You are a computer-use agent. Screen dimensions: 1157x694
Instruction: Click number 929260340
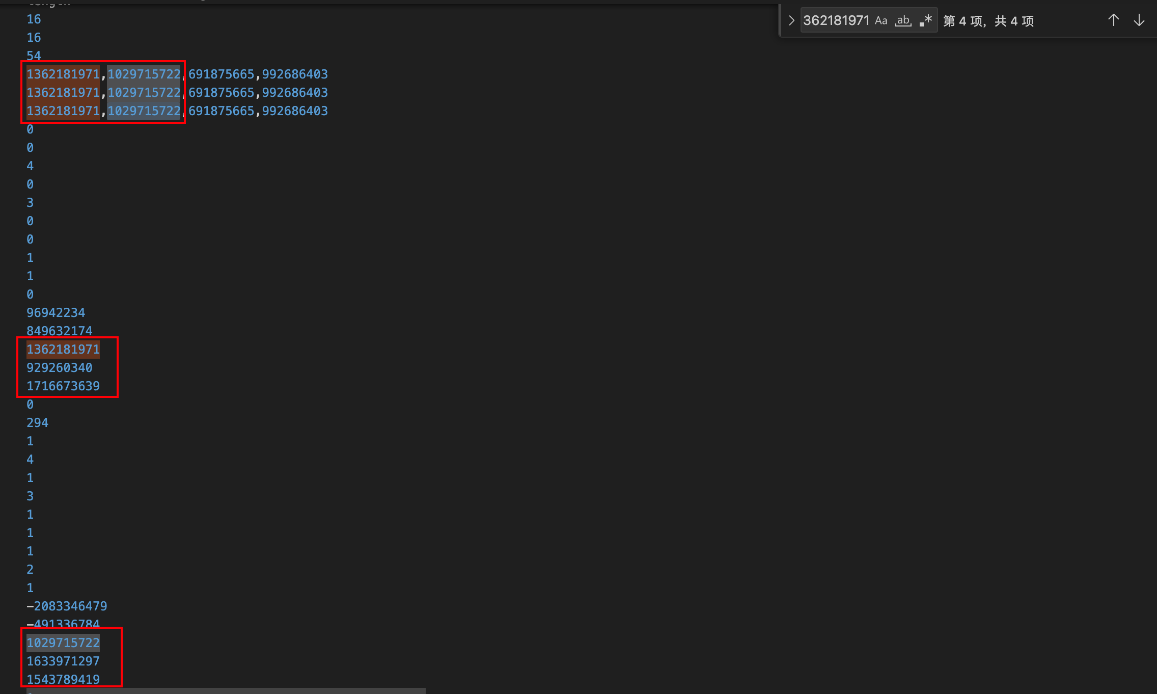60,367
